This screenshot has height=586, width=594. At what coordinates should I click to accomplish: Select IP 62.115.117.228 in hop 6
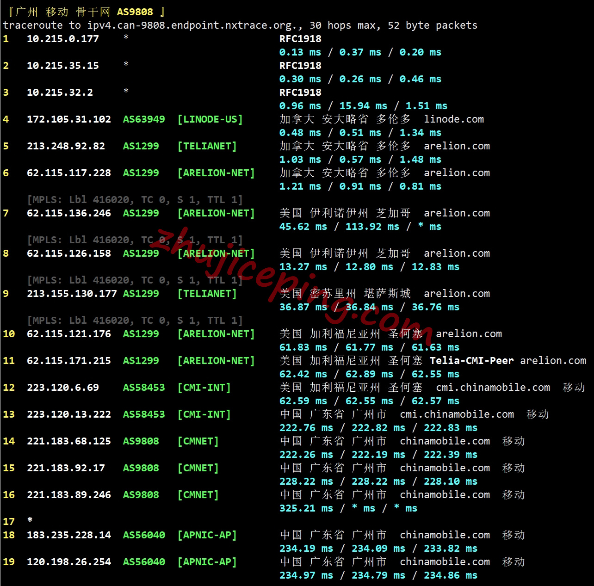pos(69,173)
